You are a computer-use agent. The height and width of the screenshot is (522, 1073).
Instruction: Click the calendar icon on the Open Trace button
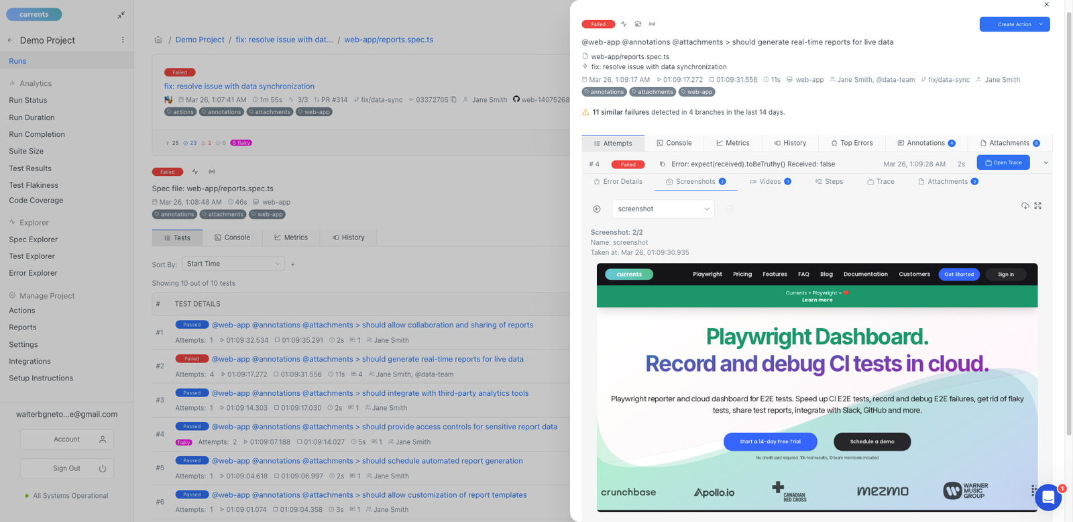point(989,162)
